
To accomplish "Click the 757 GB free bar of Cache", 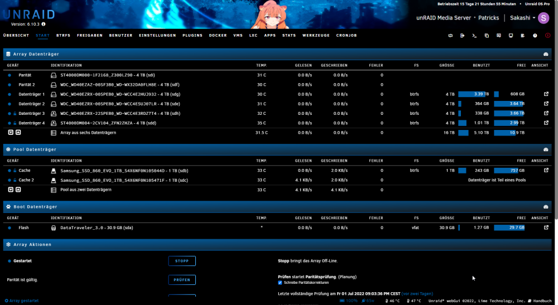I will pos(509,171).
